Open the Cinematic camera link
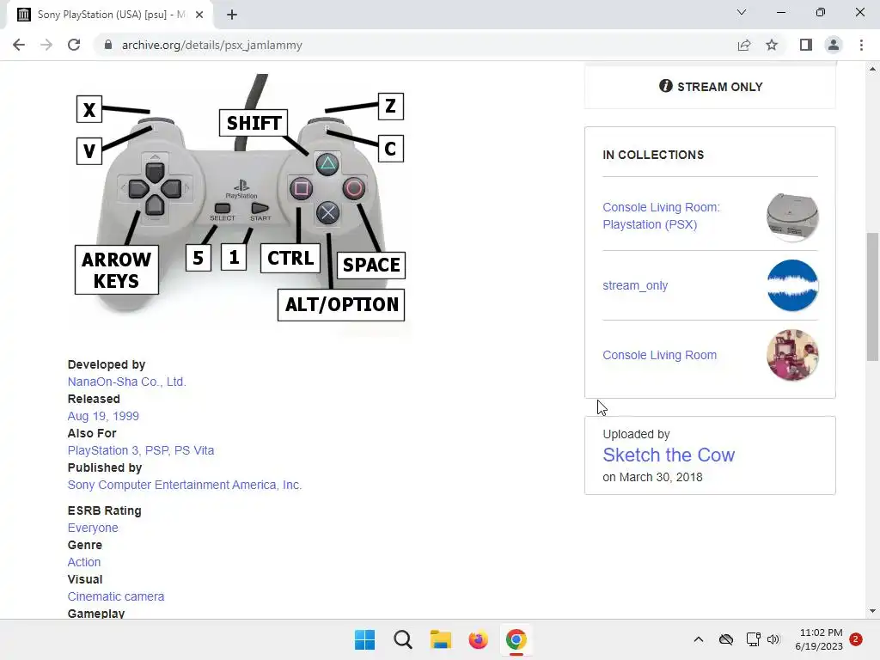Viewport: 880px width, 660px height. tap(116, 596)
